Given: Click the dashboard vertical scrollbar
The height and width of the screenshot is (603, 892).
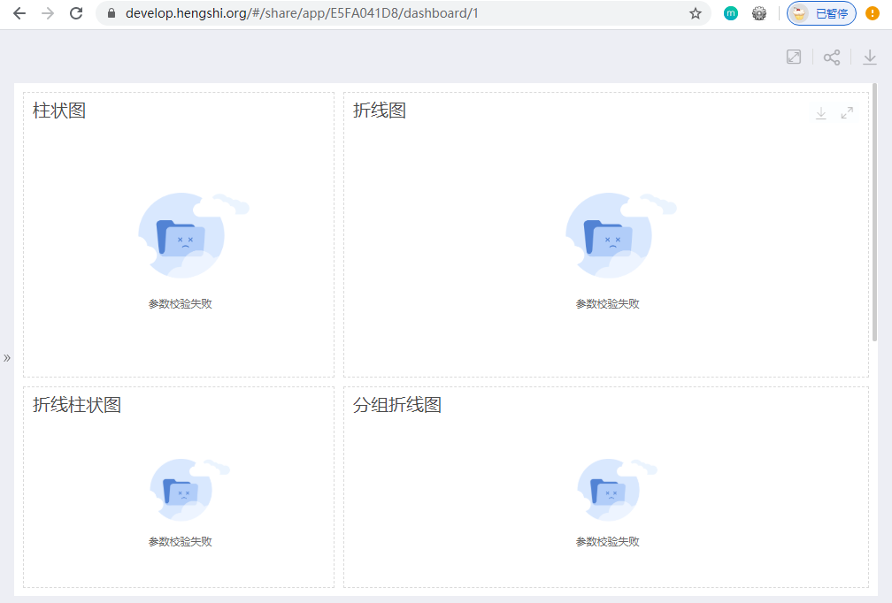Looking at the screenshot, I should [874, 212].
